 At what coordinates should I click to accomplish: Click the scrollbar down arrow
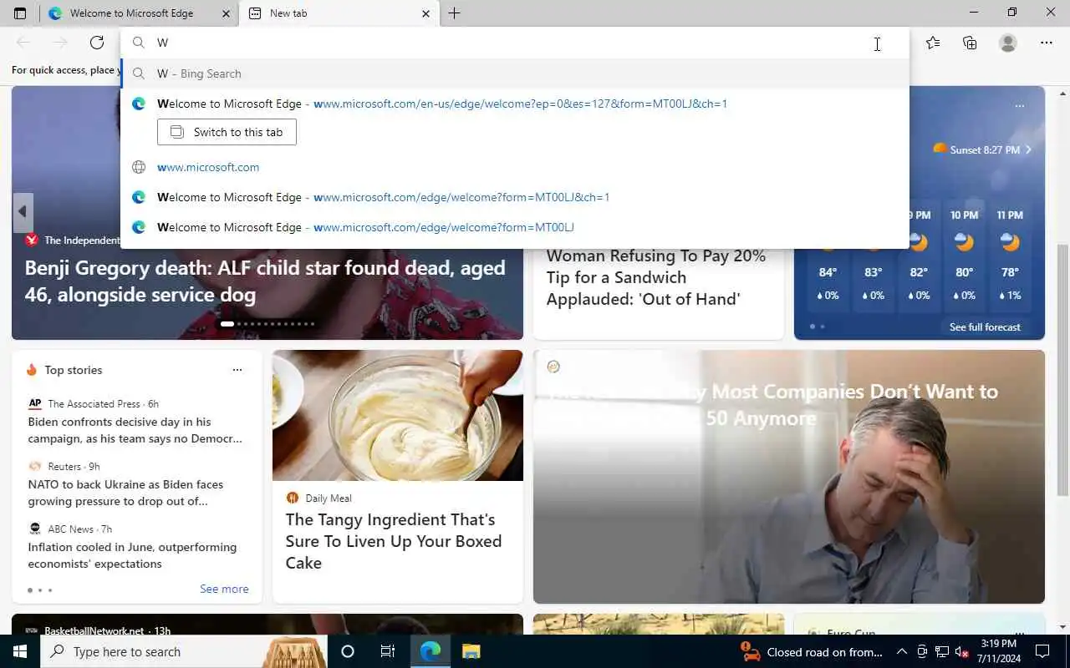[x=1062, y=627]
